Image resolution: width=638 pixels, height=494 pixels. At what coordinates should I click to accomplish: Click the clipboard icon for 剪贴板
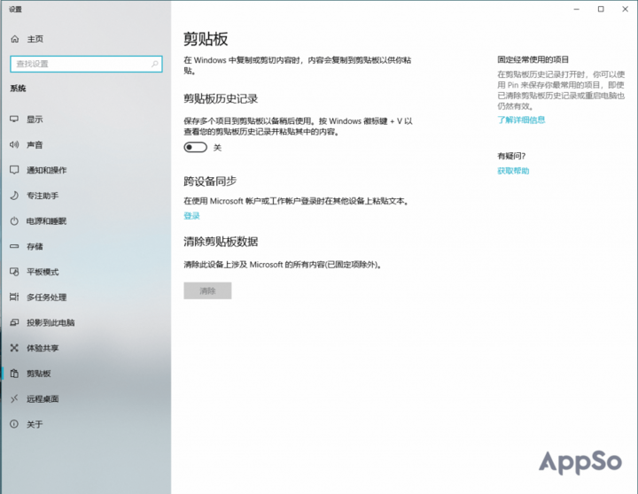(x=14, y=374)
